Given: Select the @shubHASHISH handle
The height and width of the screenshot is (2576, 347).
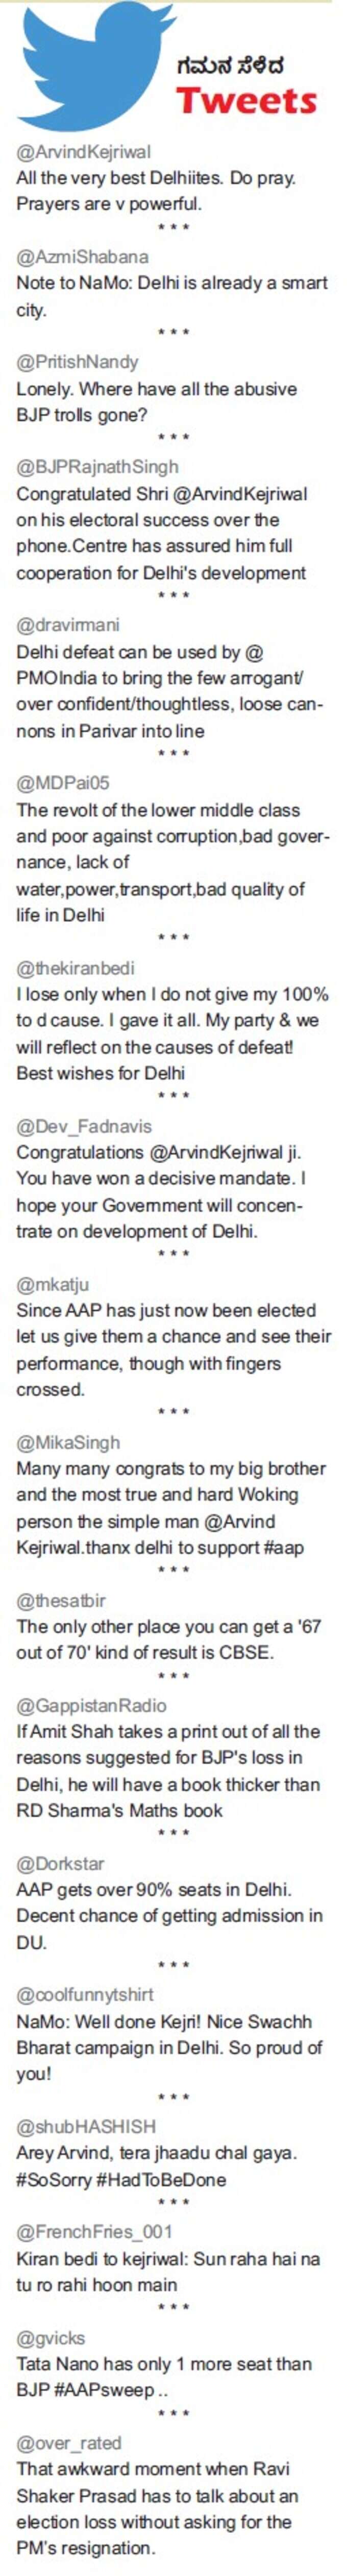Looking at the screenshot, I should pos(86,2126).
